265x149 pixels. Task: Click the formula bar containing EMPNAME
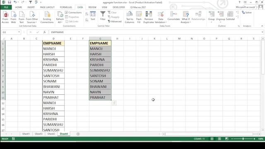154,32
